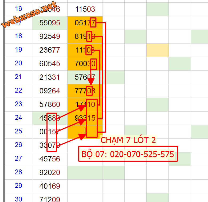Select row number 26 cell

(18, 145)
